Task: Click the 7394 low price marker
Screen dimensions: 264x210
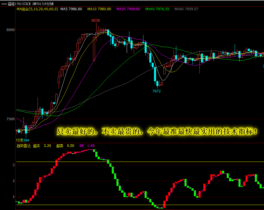Action: [x=25, y=140]
